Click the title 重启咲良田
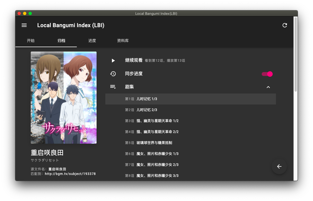Image resolution: width=313 pixels, height=201 pixels. pos(47,153)
